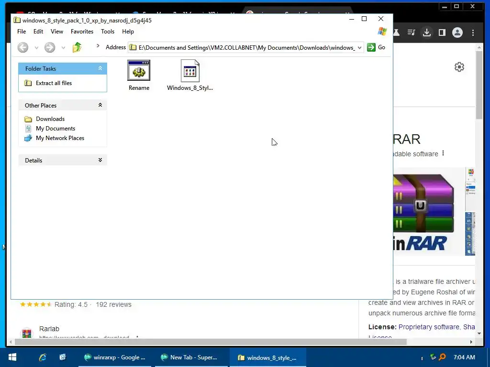Open Google quick settings gear
Image resolution: width=490 pixels, height=367 pixels.
tap(459, 67)
